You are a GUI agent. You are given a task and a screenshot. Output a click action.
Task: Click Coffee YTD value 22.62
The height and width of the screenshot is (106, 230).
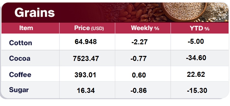click(x=196, y=75)
